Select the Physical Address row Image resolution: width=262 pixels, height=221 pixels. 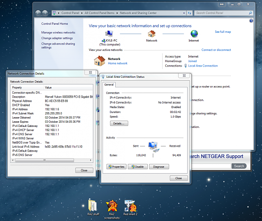tap(52, 101)
